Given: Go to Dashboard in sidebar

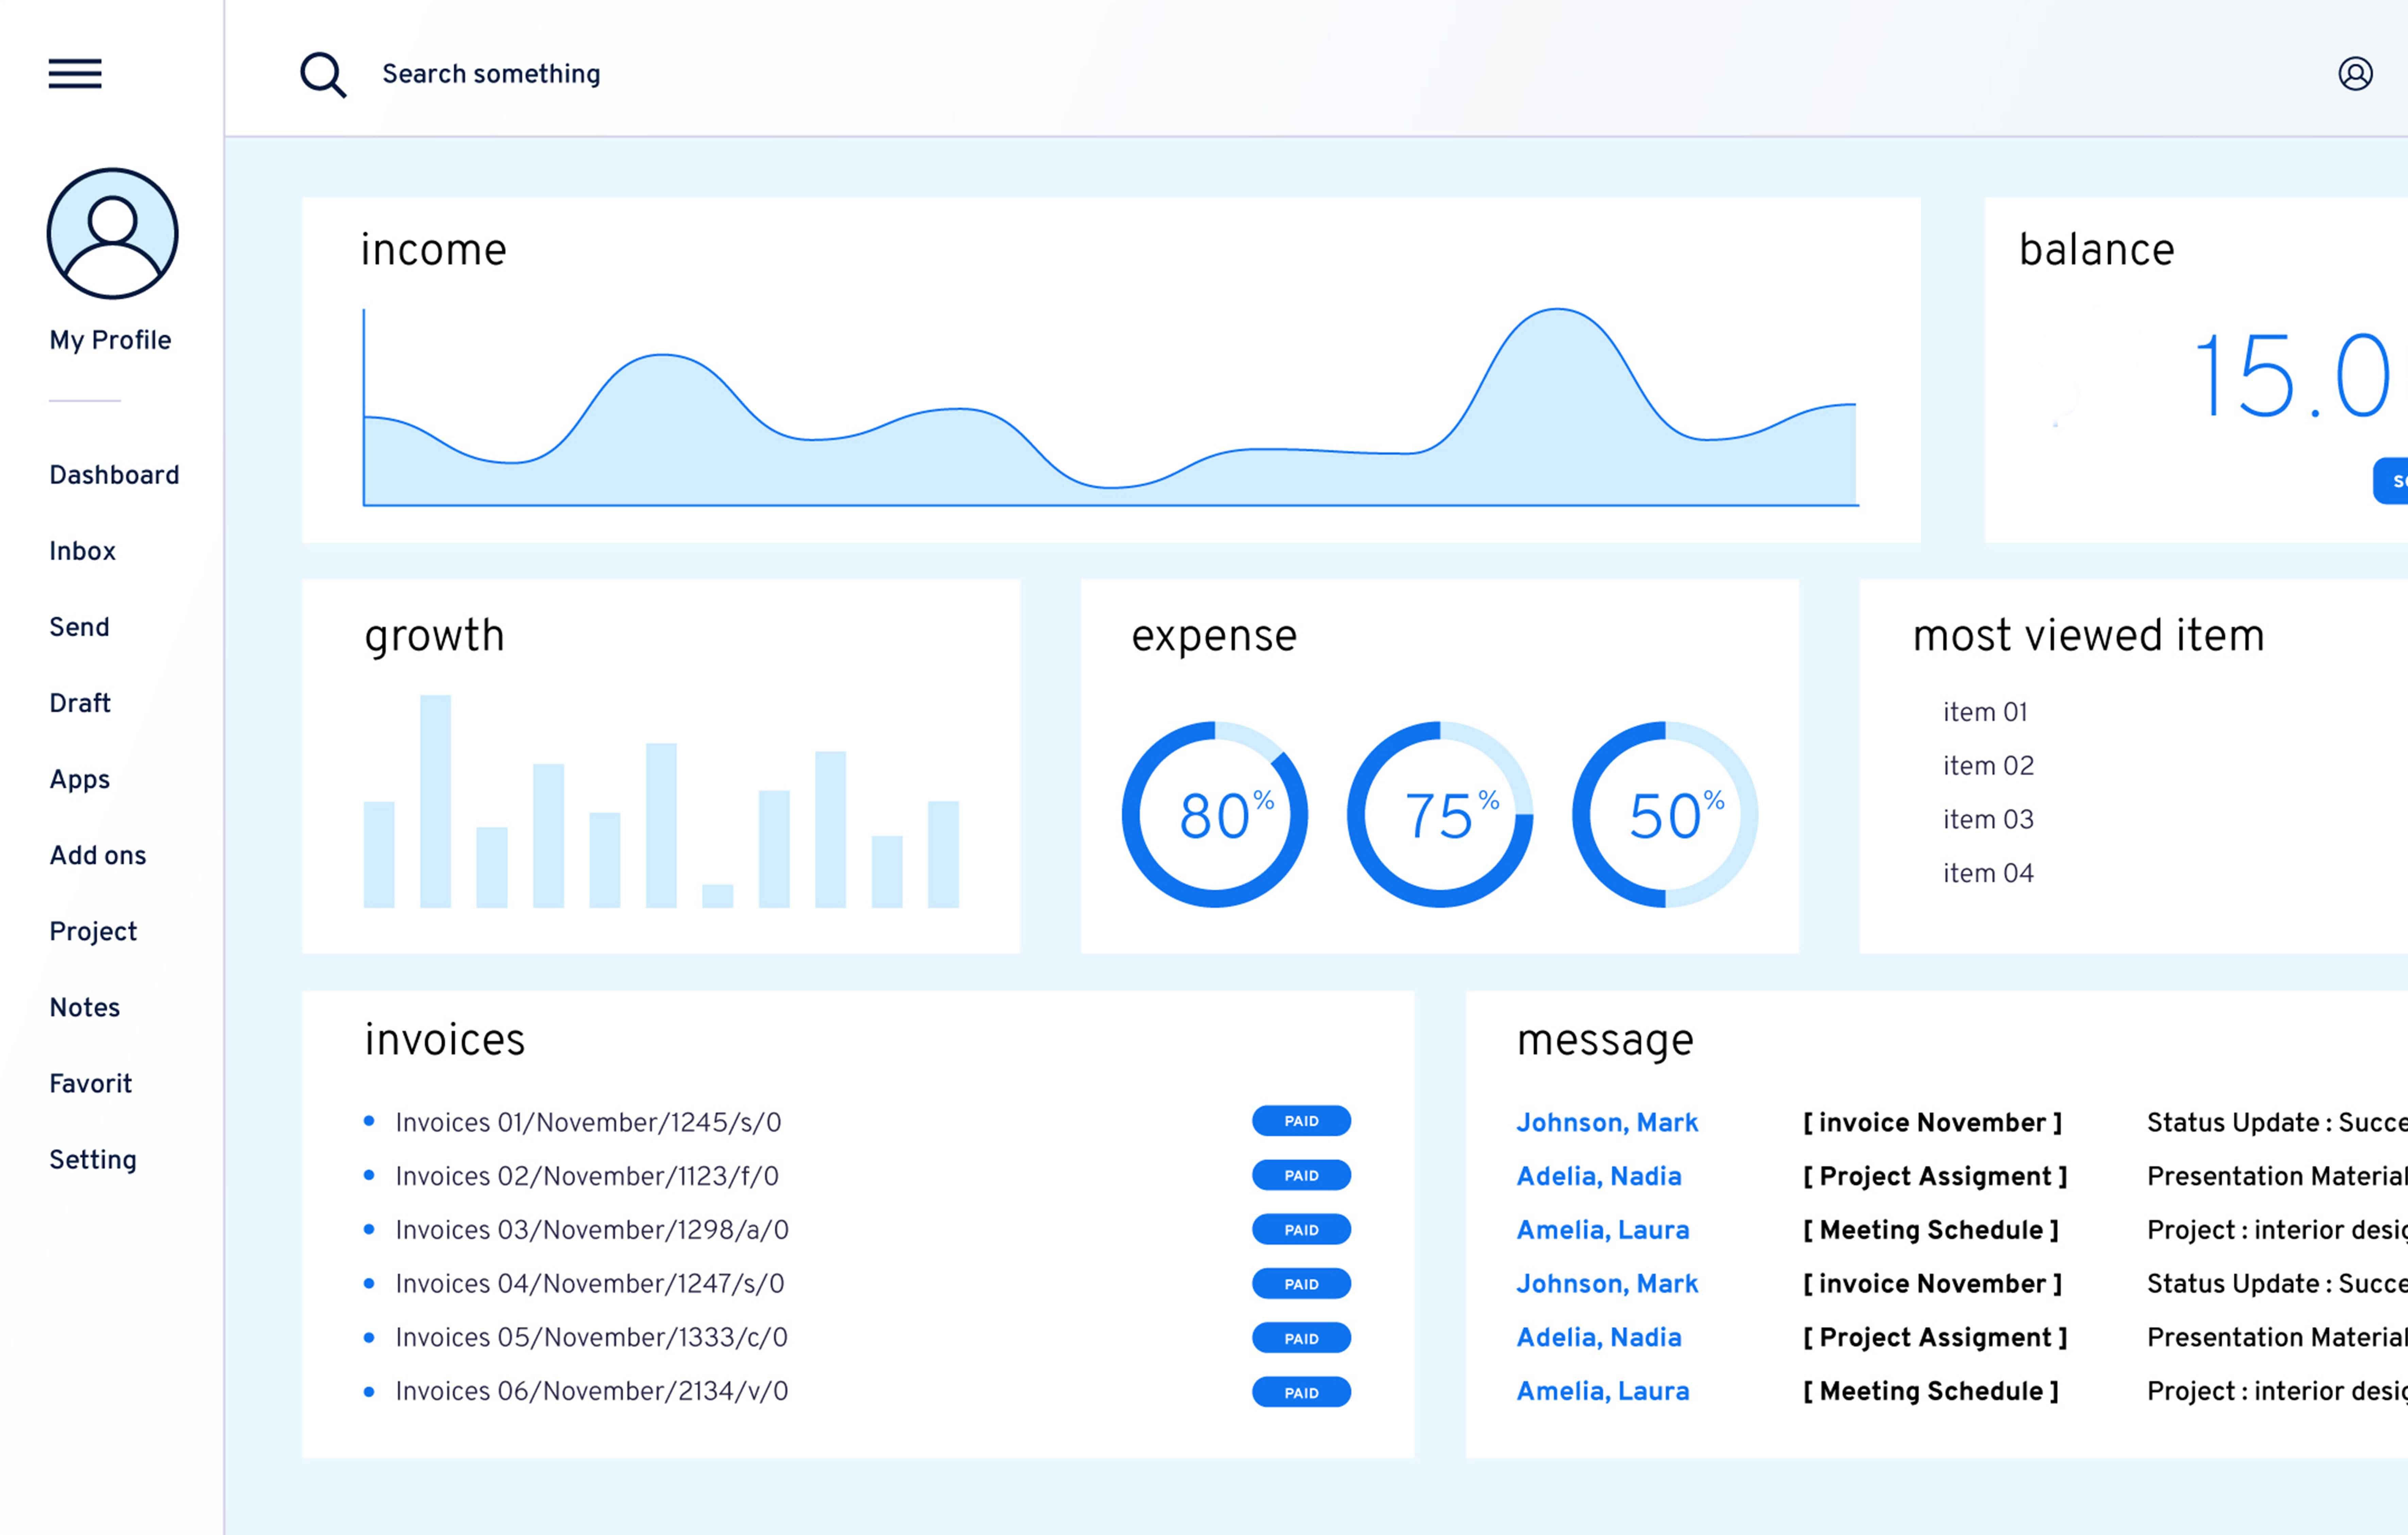Looking at the screenshot, I should tap(114, 475).
